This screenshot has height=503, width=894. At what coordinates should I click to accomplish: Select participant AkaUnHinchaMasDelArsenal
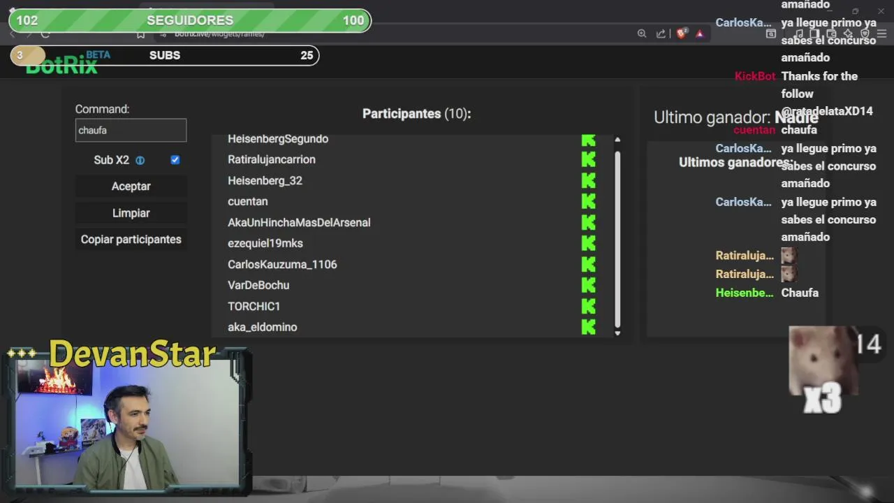(299, 222)
